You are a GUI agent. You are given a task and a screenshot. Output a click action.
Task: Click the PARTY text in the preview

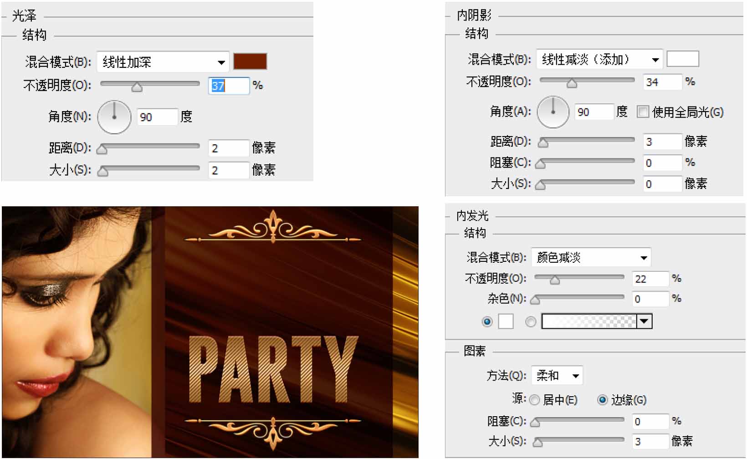point(273,370)
